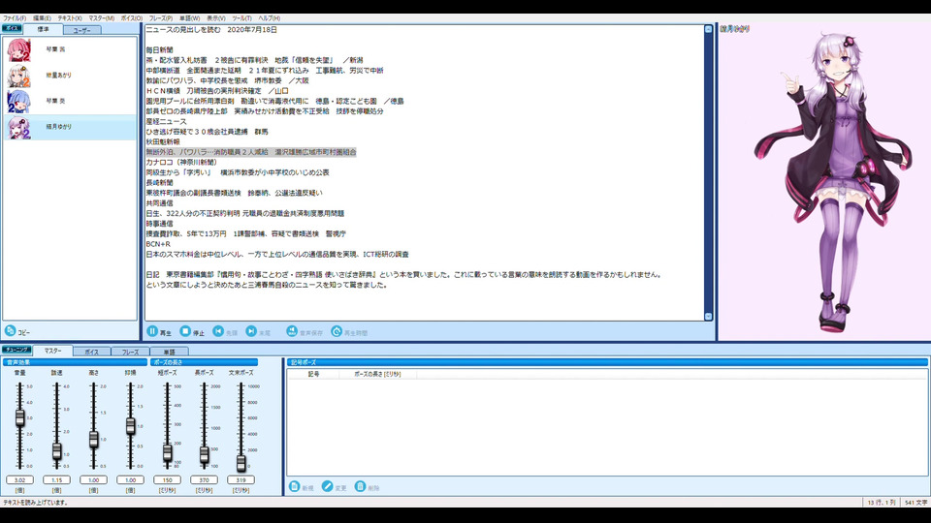Click the 時事通信 line in the editor
Screen dimensions: 931x523
click(x=159, y=224)
